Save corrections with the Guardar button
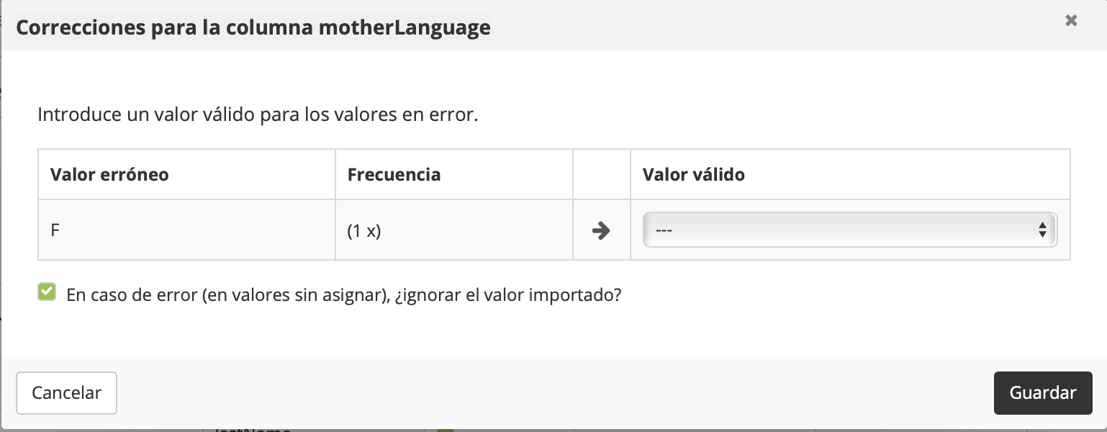This screenshot has height=432, width=1107. [x=1042, y=393]
